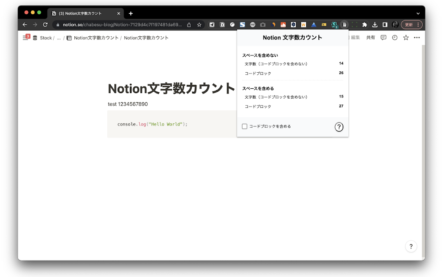This screenshot has height=277, width=443.
Task: Click the page title Notion文字数カウント
Action: tap(171, 88)
